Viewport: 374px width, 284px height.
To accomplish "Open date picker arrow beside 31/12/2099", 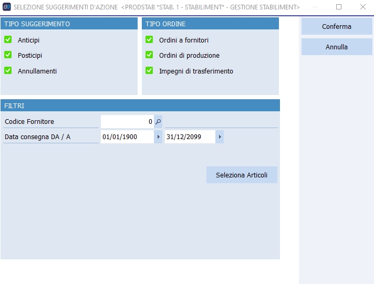I will point(220,137).
